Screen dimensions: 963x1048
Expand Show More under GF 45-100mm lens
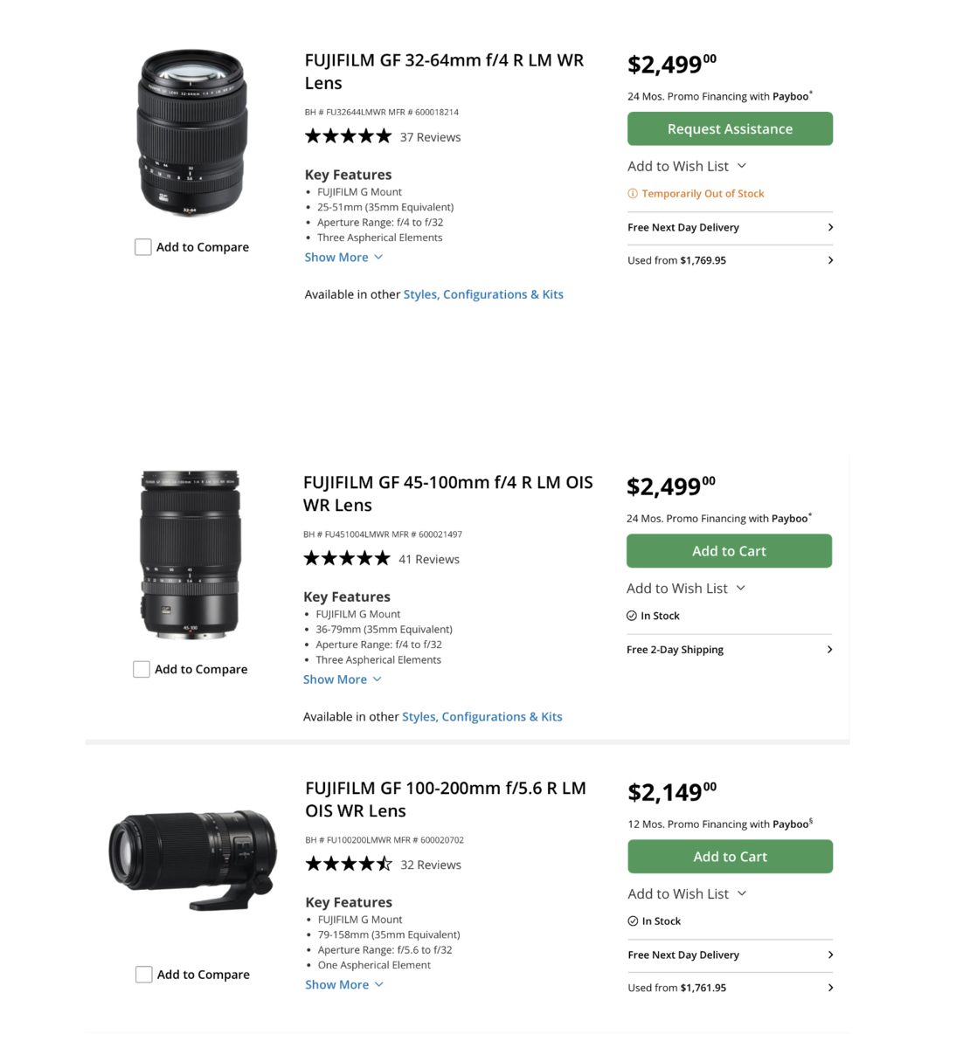tap(342, 679)
